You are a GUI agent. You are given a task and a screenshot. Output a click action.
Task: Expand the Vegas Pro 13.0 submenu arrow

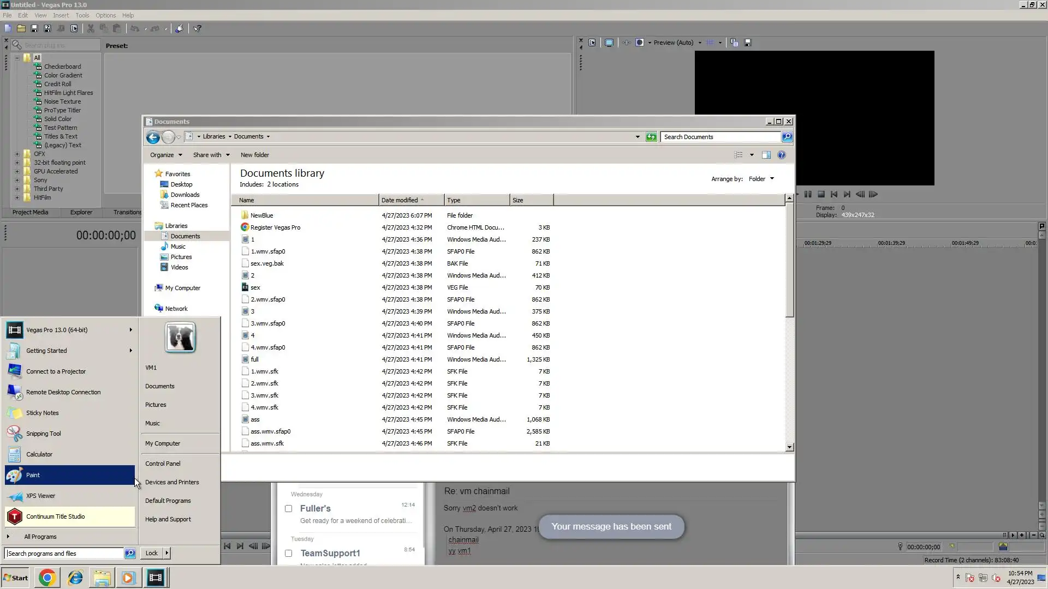coord(130,330)
